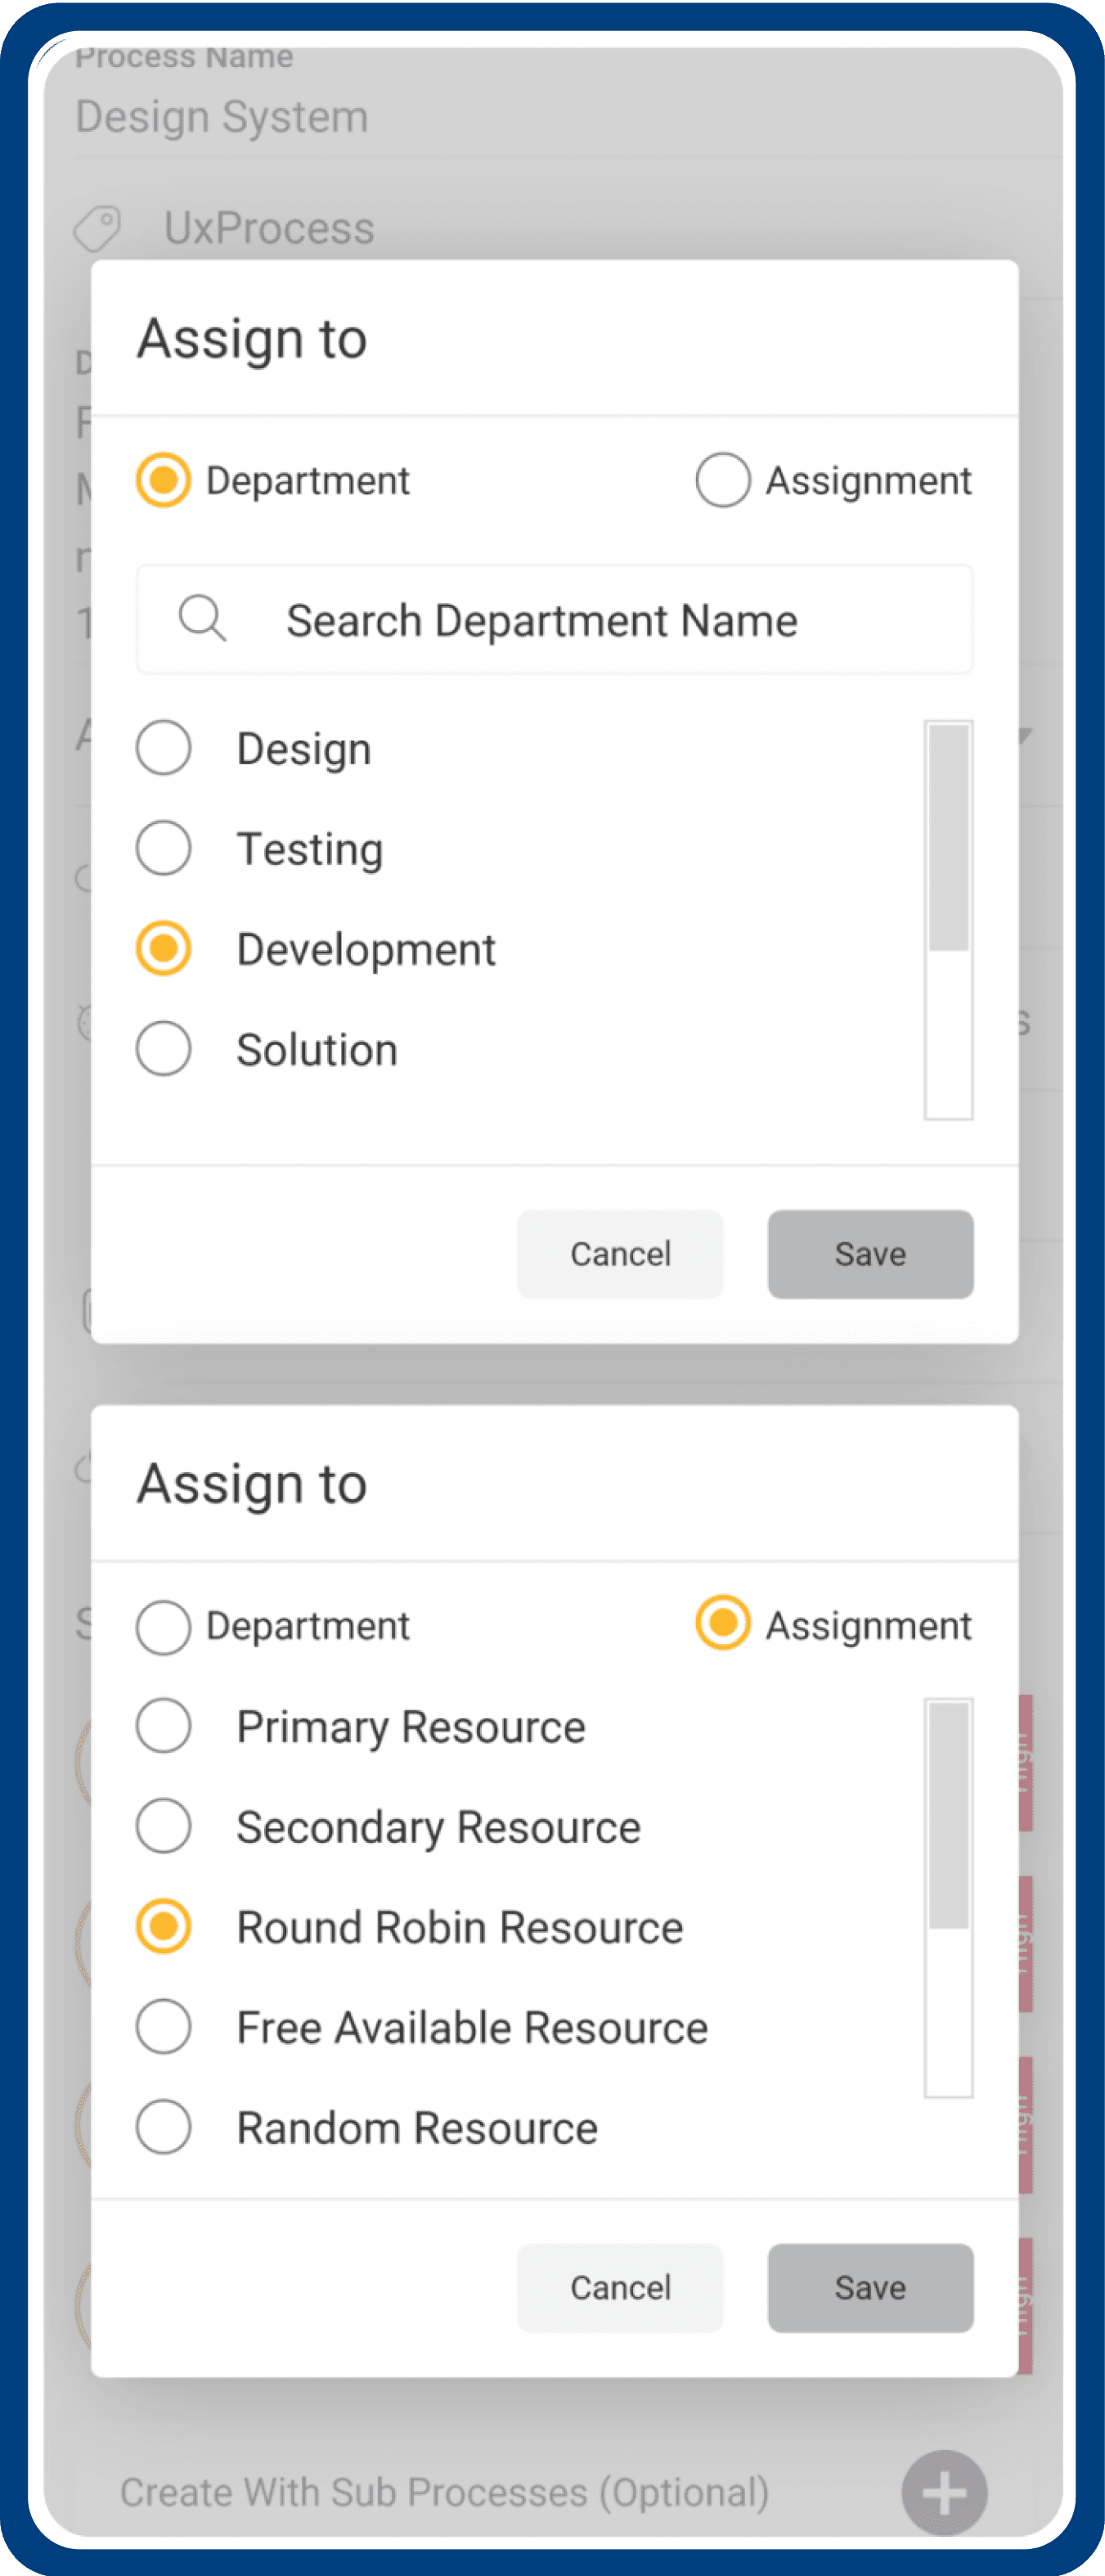Screen dimensions: 1105x2576
Task: Choose Secondary Resource as the assignment
Action: coord(164,1826)
